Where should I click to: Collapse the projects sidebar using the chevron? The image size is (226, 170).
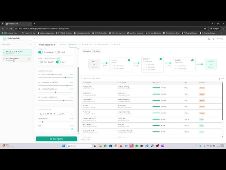tap(35, 45)
